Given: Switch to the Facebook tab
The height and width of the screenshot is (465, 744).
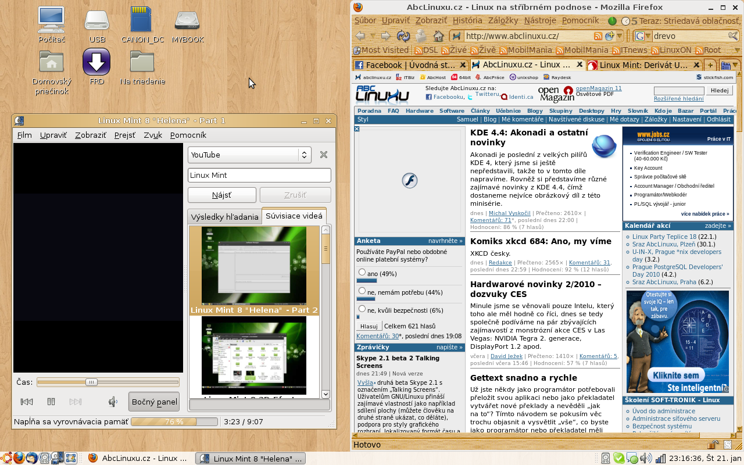Looking at the screenshot, I should 410,65.
